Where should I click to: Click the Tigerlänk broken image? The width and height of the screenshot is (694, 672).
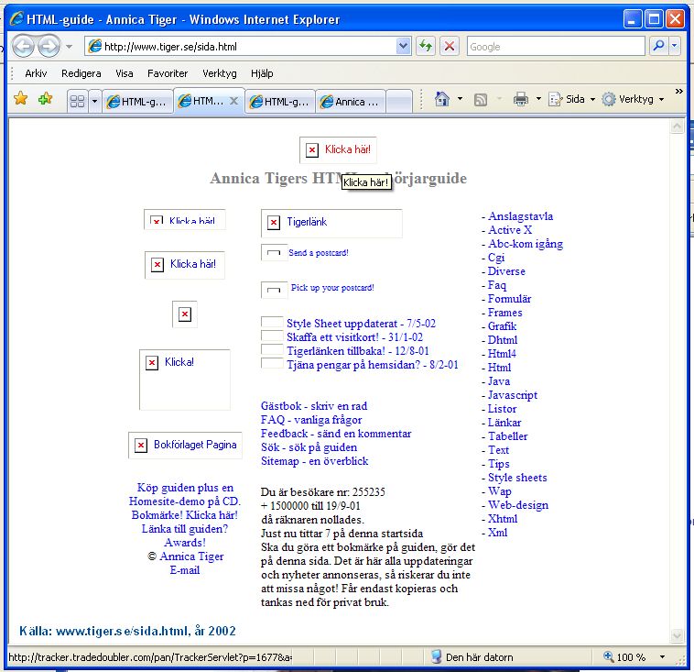pyautogui.click(x=331, y=223)
